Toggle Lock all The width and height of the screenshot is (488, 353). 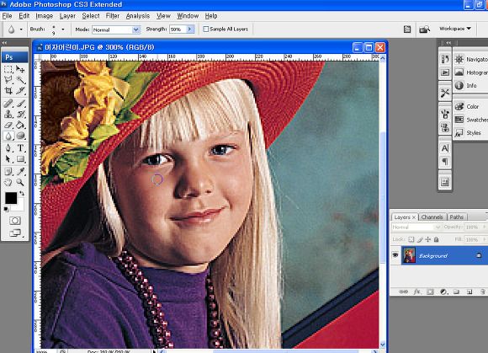click(x=437, y=239)
